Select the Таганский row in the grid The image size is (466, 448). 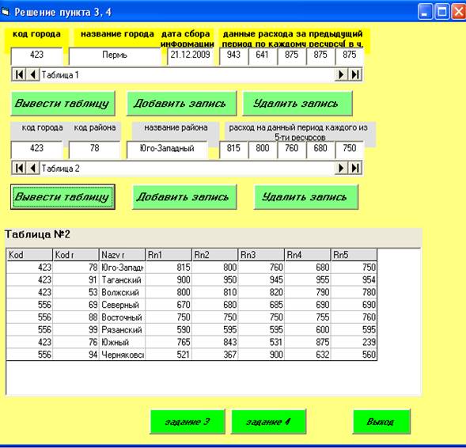[x=191, y=279]
